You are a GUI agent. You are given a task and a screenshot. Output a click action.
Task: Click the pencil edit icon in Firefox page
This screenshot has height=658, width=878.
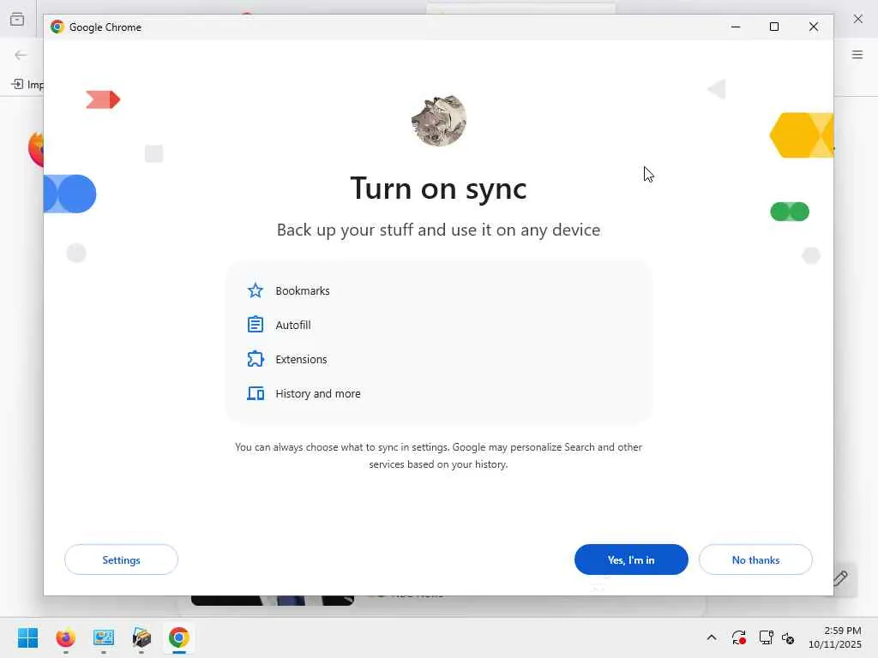pos(840,578)
